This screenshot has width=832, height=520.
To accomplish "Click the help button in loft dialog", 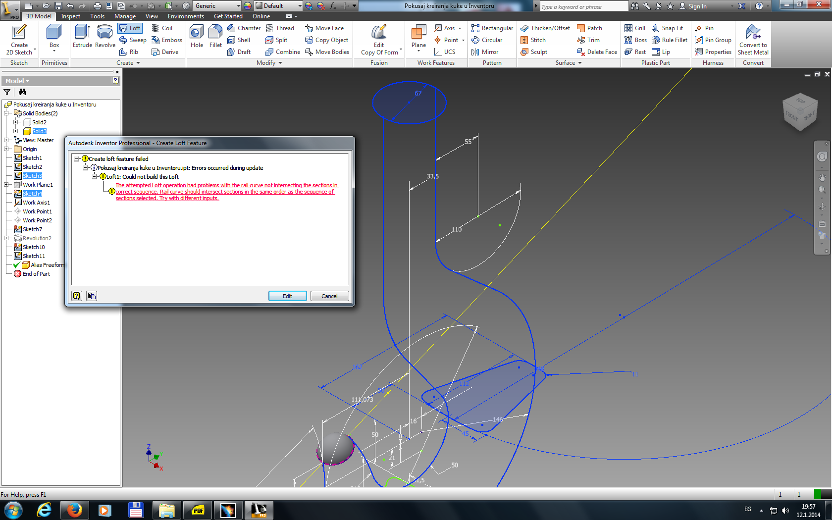I will 77,296.
